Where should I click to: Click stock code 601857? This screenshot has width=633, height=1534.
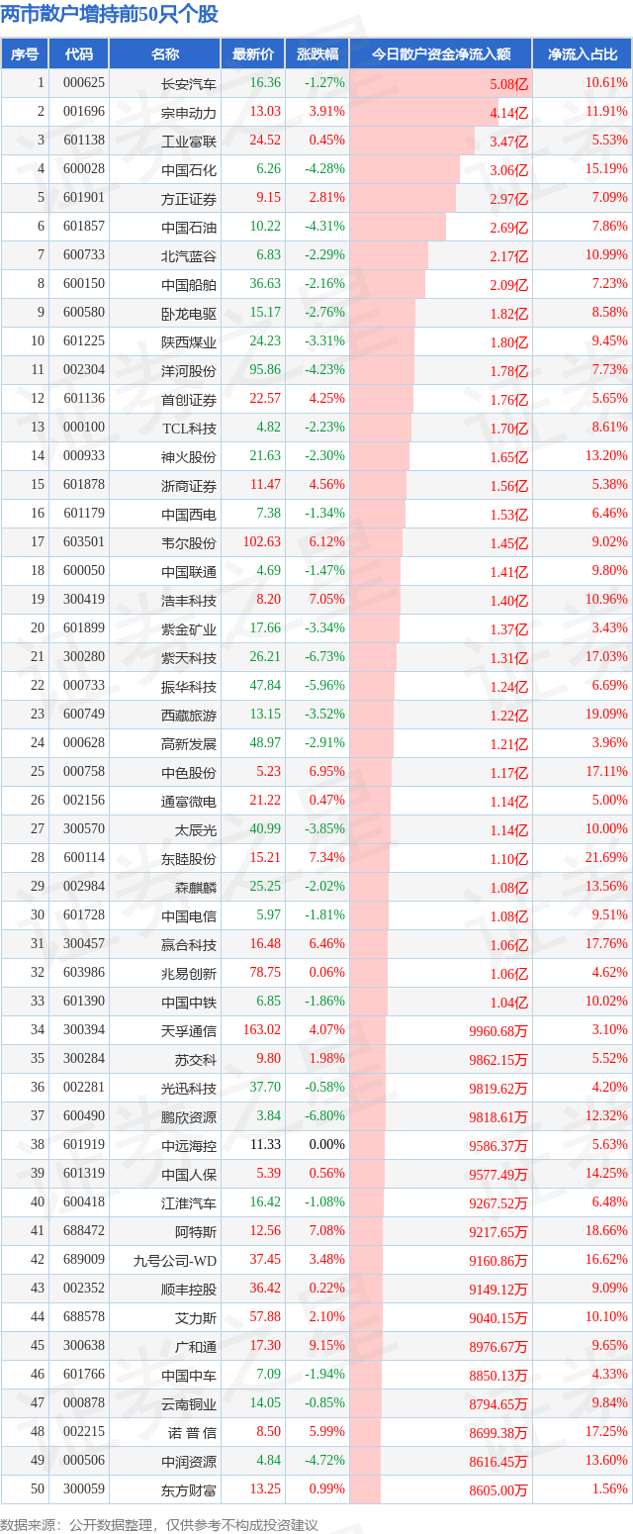83,227
